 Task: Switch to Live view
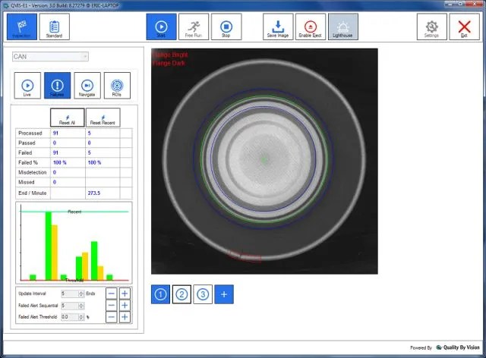(x=27, y=86)
